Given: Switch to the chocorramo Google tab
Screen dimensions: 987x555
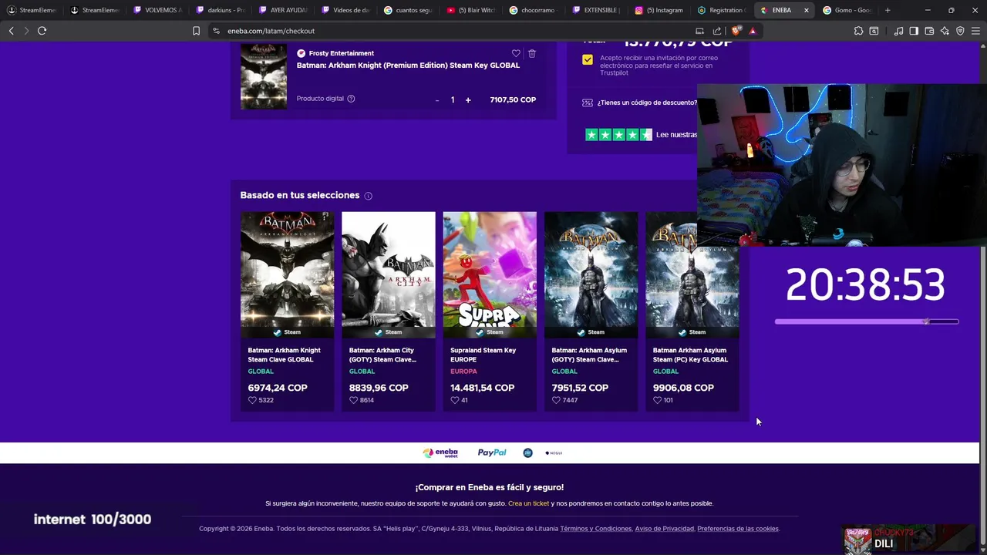Looking at the screenshot, I should [x=534, y=10].
